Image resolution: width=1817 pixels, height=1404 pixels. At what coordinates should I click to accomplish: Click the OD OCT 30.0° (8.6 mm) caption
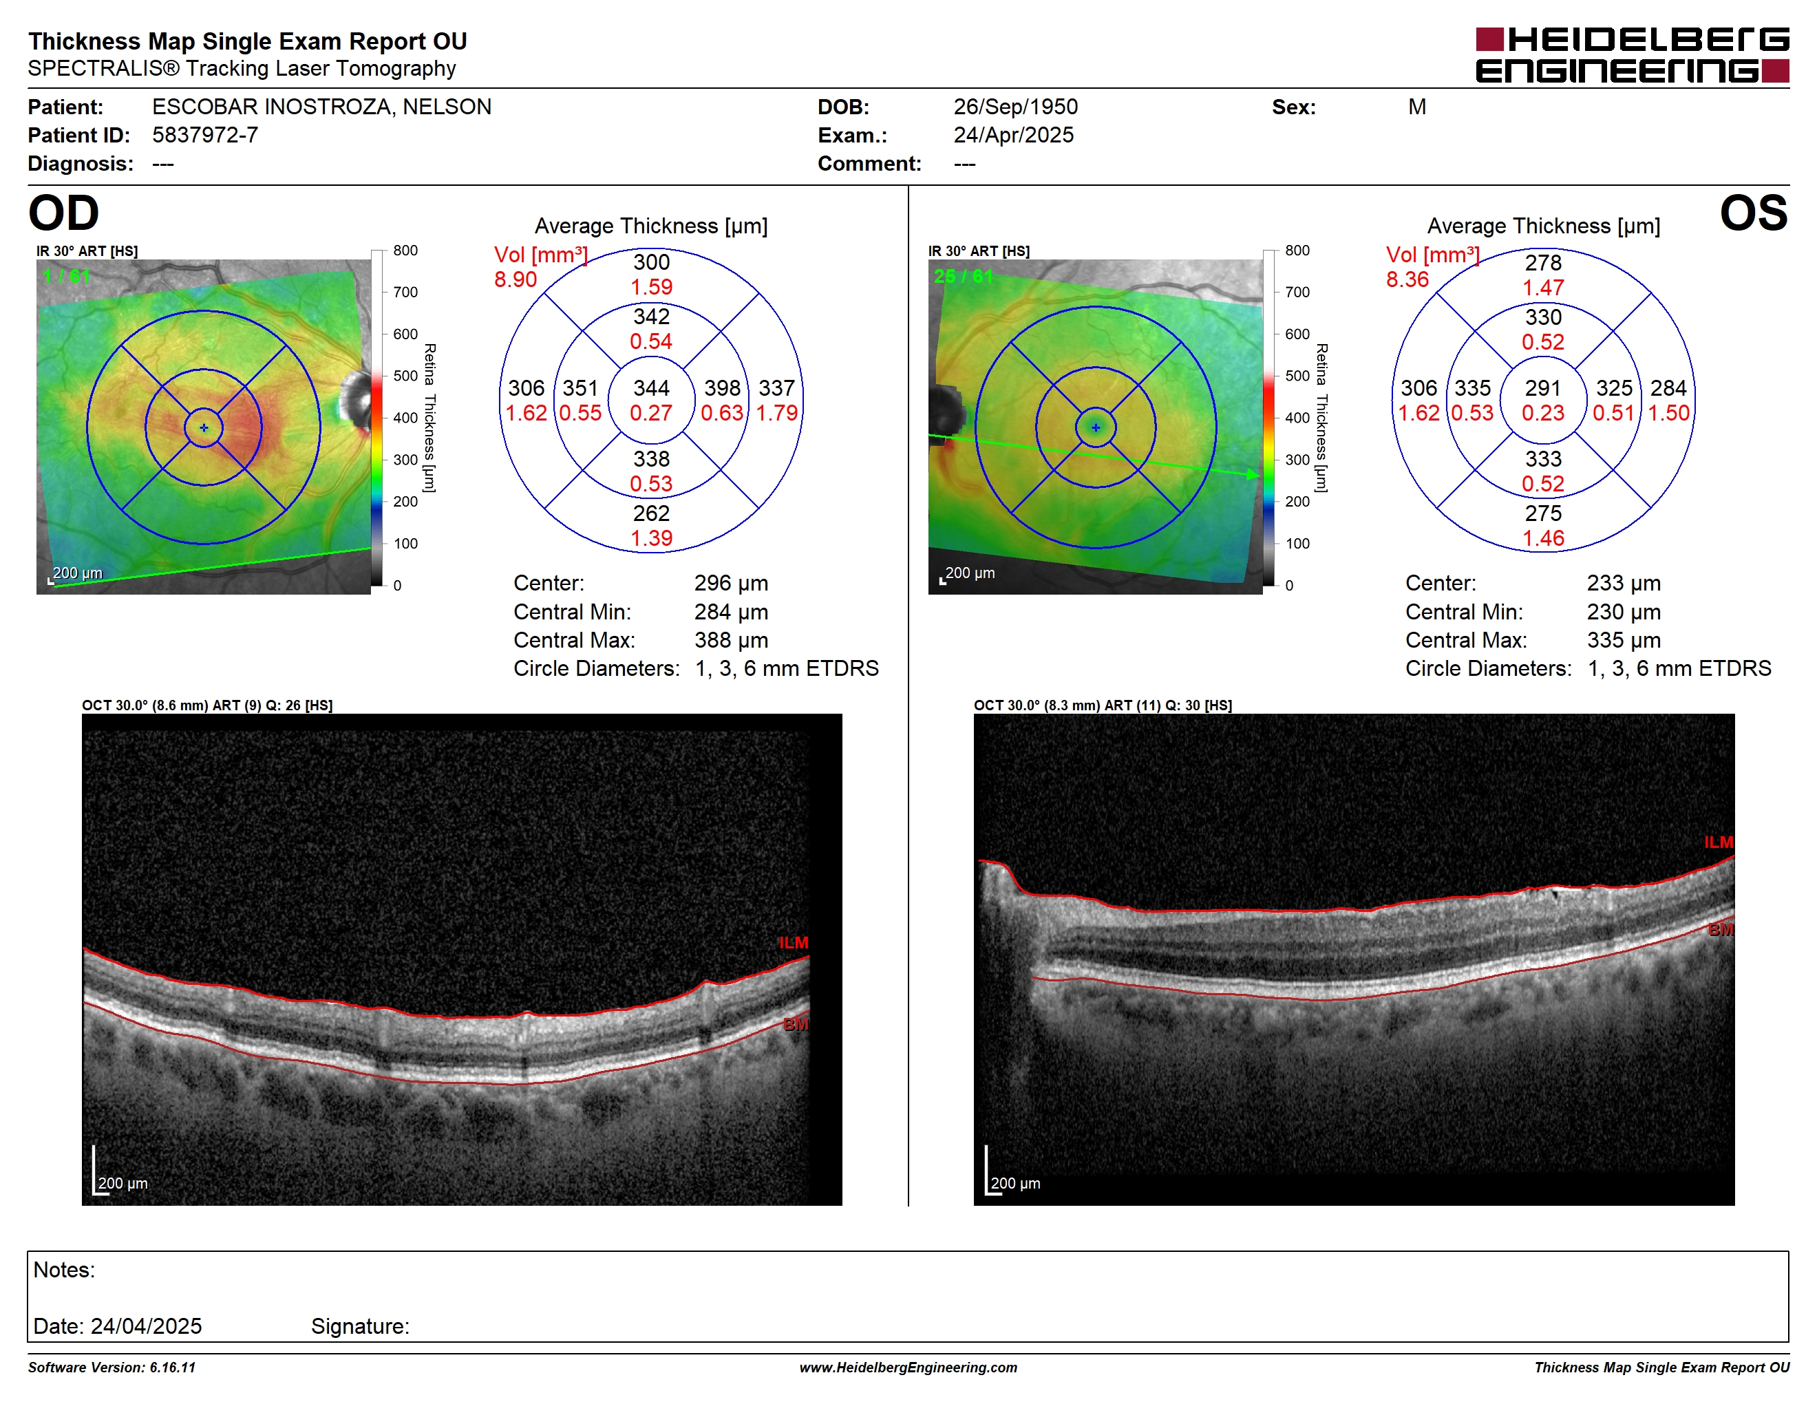(207, 705)
